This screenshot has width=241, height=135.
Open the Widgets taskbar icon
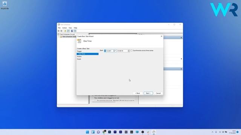(x=93, y=132)
